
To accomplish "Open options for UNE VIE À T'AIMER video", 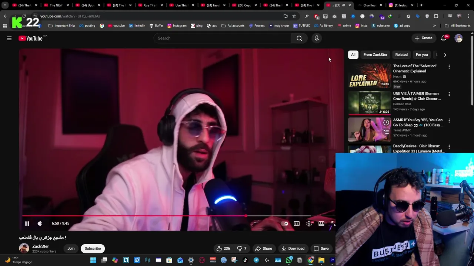I will 449,95.
